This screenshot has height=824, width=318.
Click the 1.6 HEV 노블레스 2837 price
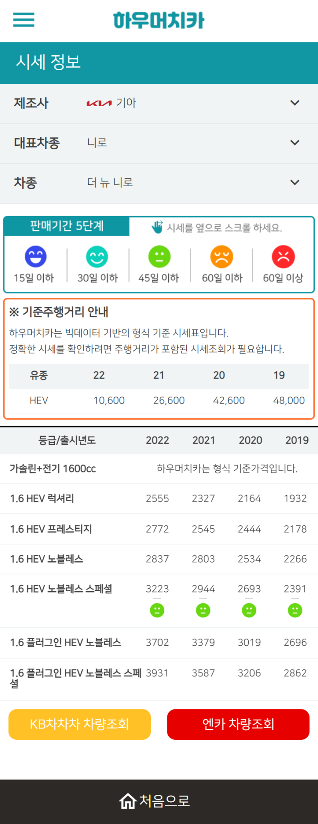tap(157, 559)
